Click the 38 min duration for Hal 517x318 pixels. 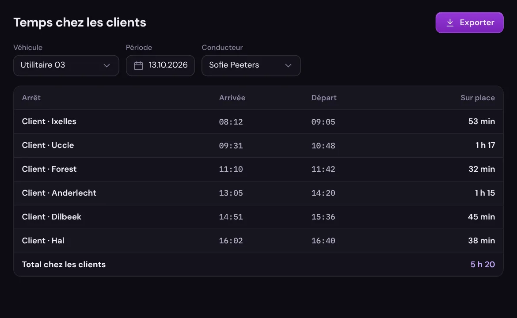pos(481,241)
